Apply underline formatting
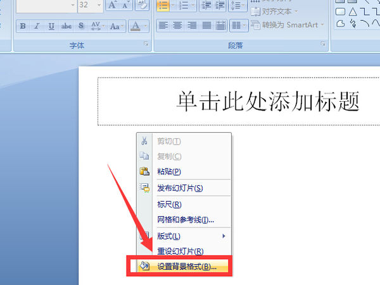The height and width of the screenshot is (285, 380). click(x=51, y=27)
